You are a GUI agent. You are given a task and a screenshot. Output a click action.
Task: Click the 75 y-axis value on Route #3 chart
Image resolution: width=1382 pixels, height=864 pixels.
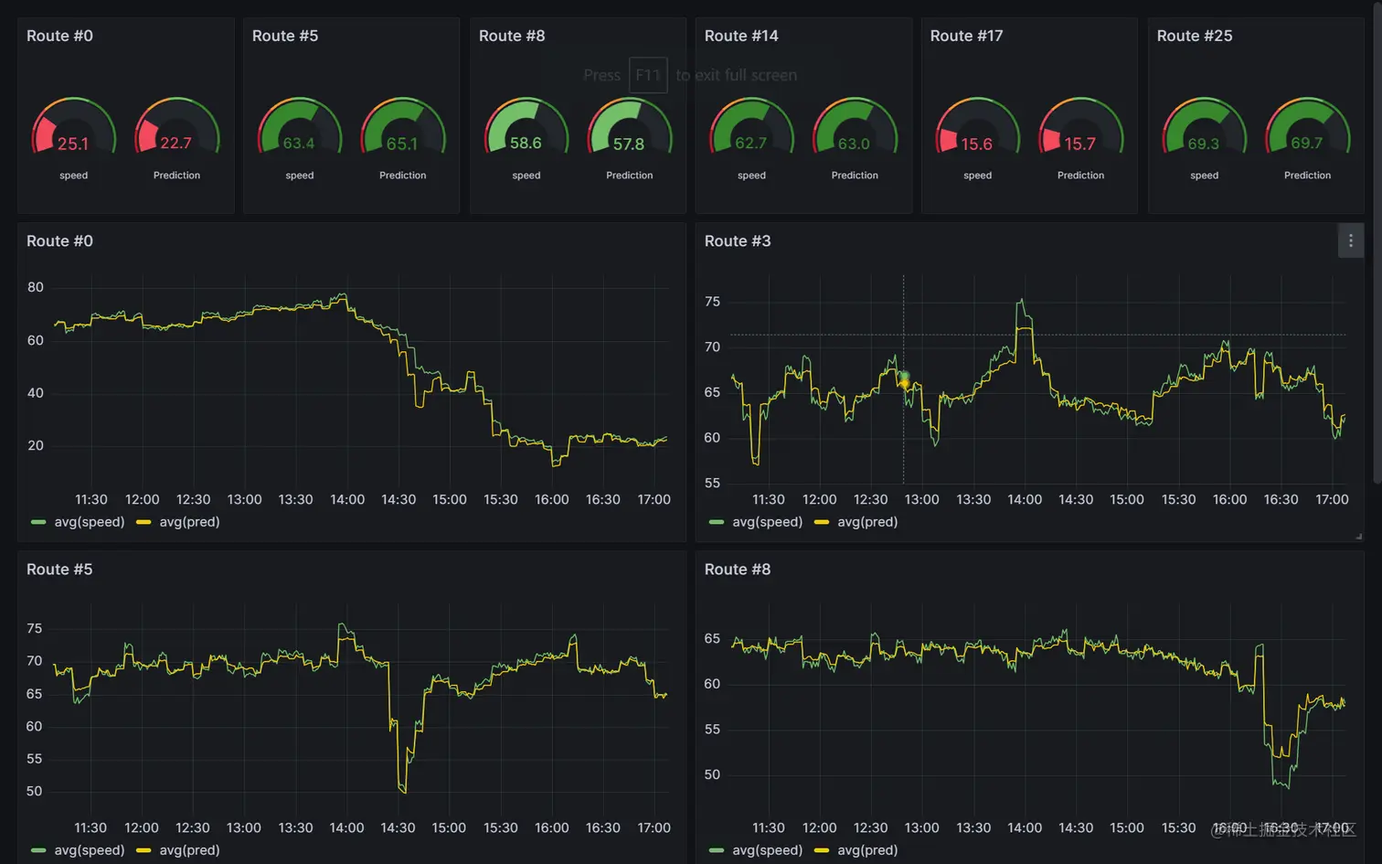712,302
